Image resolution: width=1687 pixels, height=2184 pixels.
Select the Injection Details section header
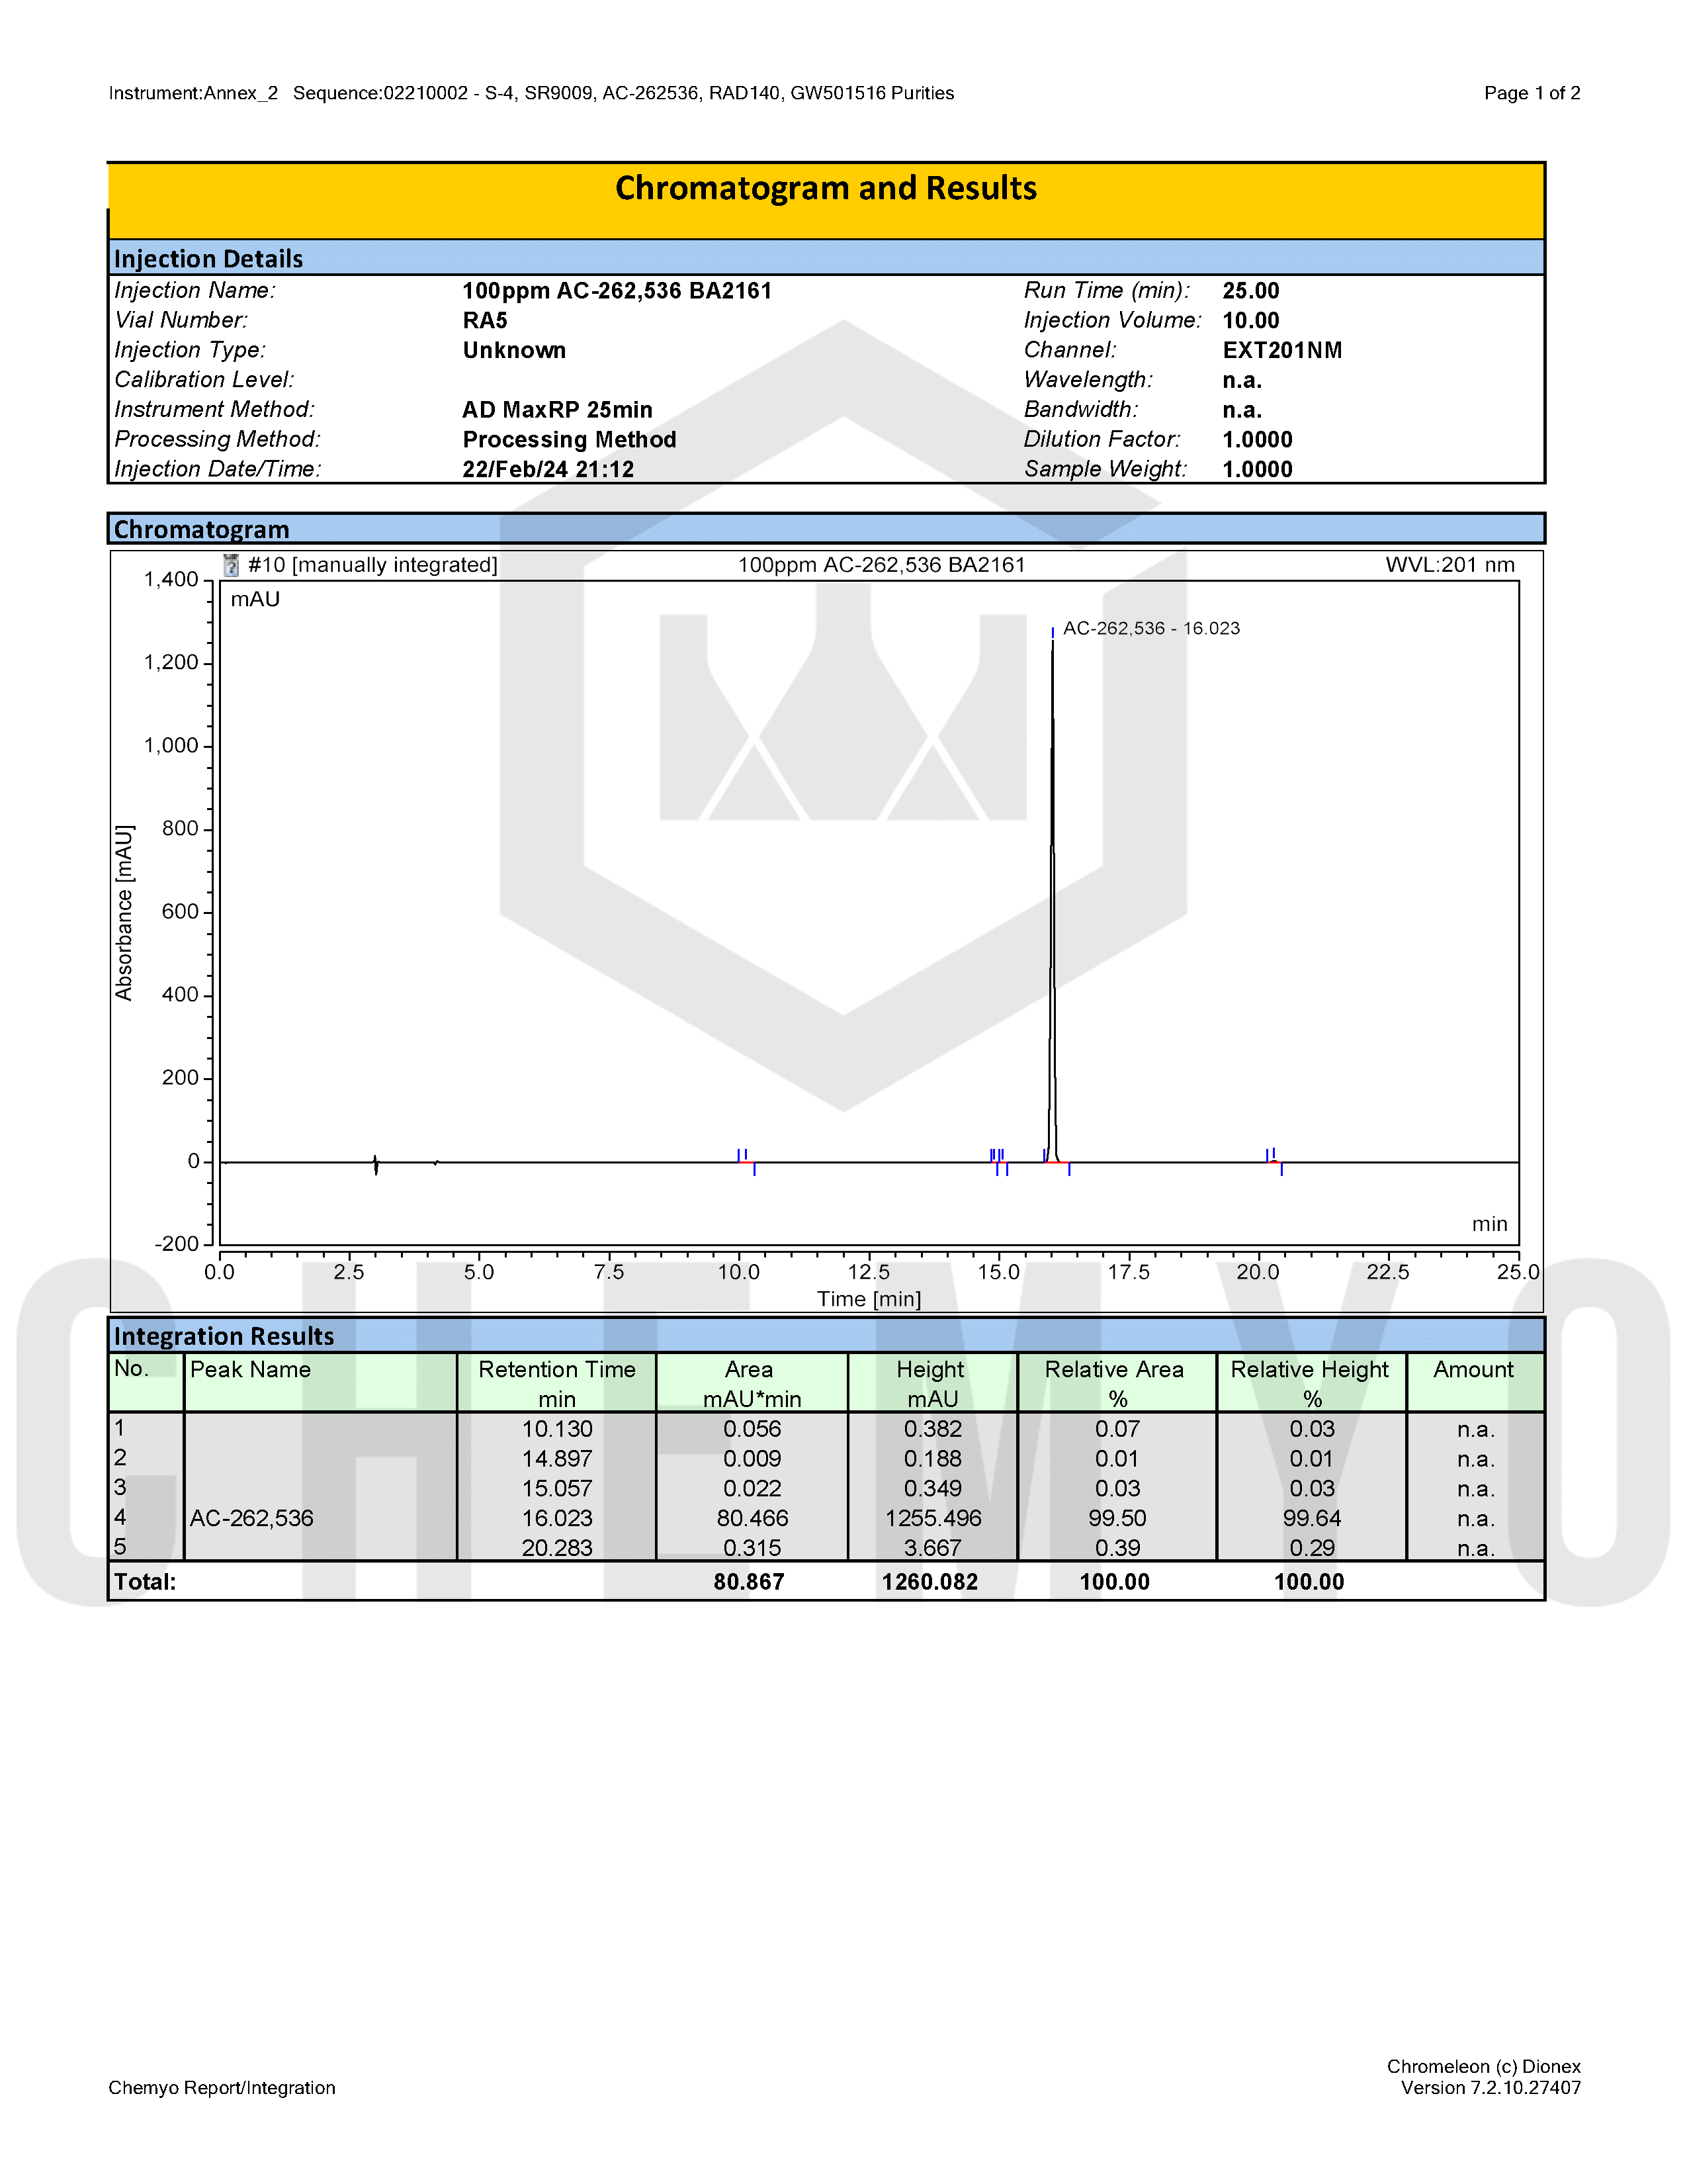pos(826,258)
